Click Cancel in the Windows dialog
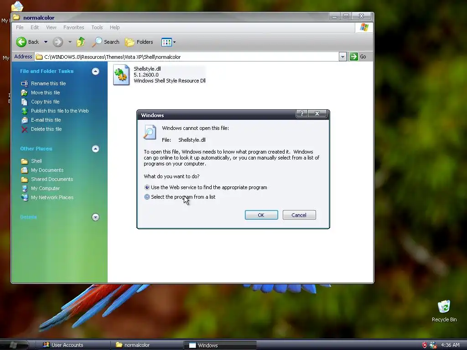467x350 pixels. pos(299,215)
